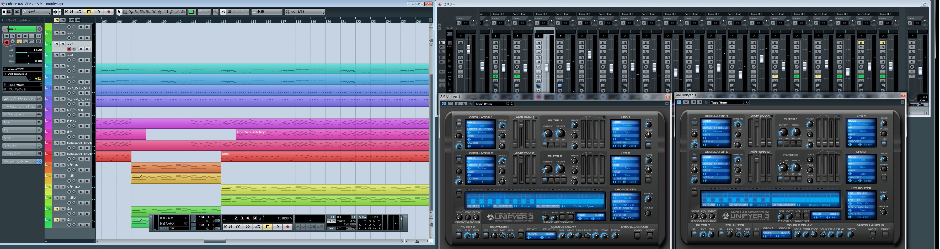Select the Range Selection tool
This screenshot has height=249, width=940.
125,12
